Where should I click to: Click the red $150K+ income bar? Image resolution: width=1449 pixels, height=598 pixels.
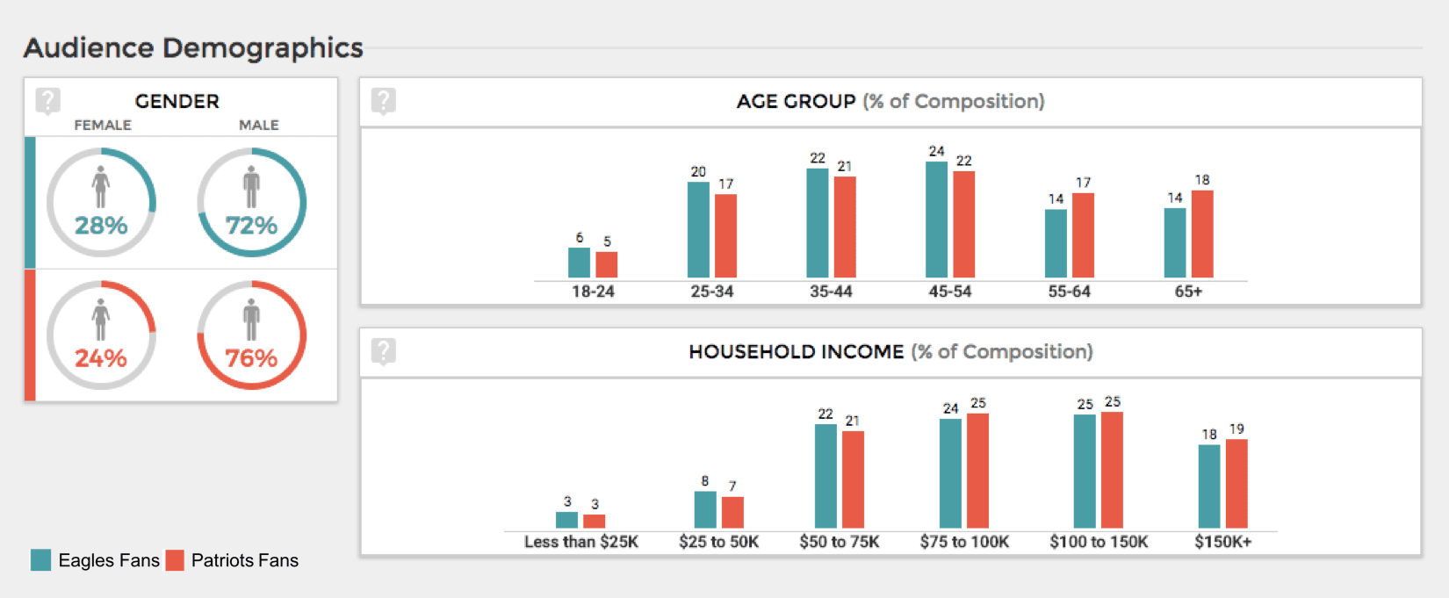click(x=1236, y=484)
